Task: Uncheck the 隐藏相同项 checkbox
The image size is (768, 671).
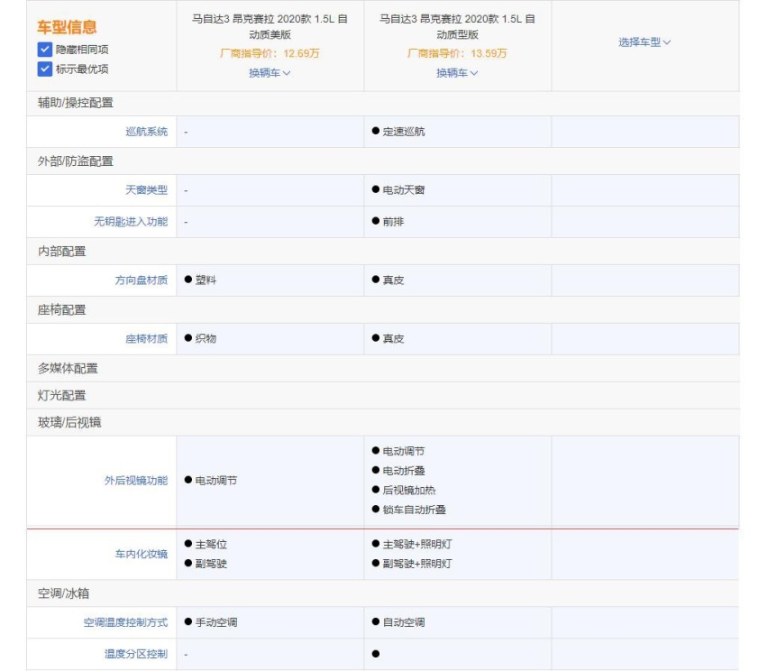Action: click(x=44, y=50)
